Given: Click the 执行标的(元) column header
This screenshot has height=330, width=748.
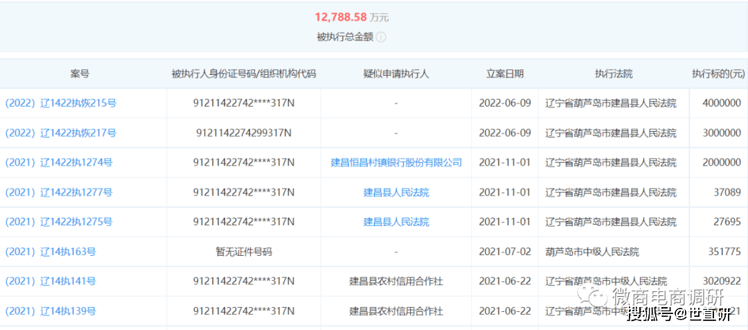Looking at the screenshot, I should click(718, 73).
